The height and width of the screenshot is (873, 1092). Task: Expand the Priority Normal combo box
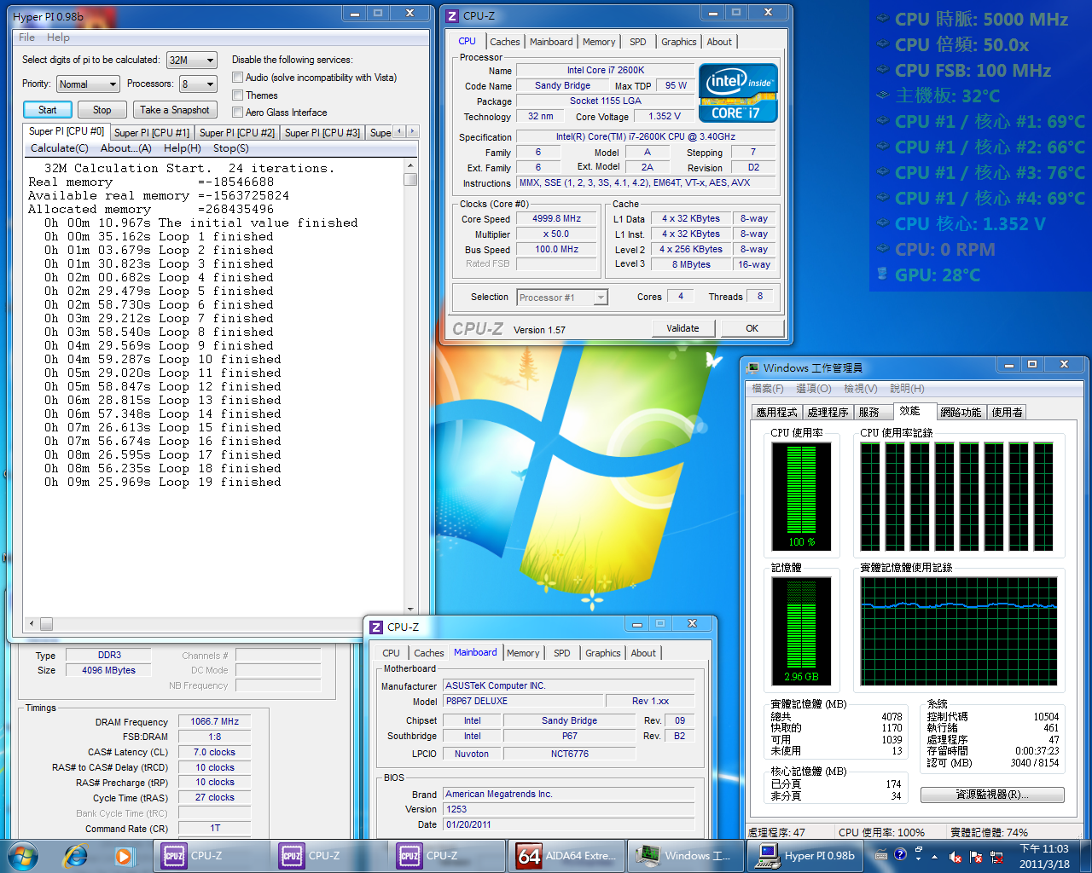click(x=88, y=84)
